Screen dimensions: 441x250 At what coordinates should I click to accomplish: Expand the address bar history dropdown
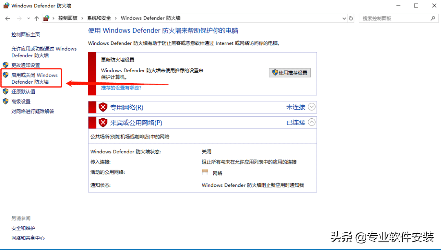[x=344, y=18]
